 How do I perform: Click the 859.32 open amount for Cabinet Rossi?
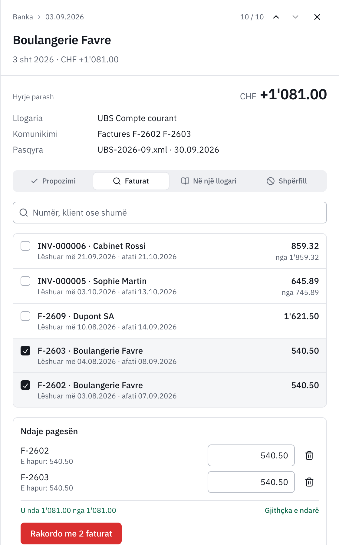(x=305, y=246)
